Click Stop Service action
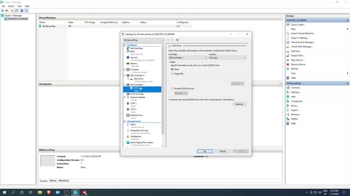Screen dimensions: 350x196 [296, 60]
